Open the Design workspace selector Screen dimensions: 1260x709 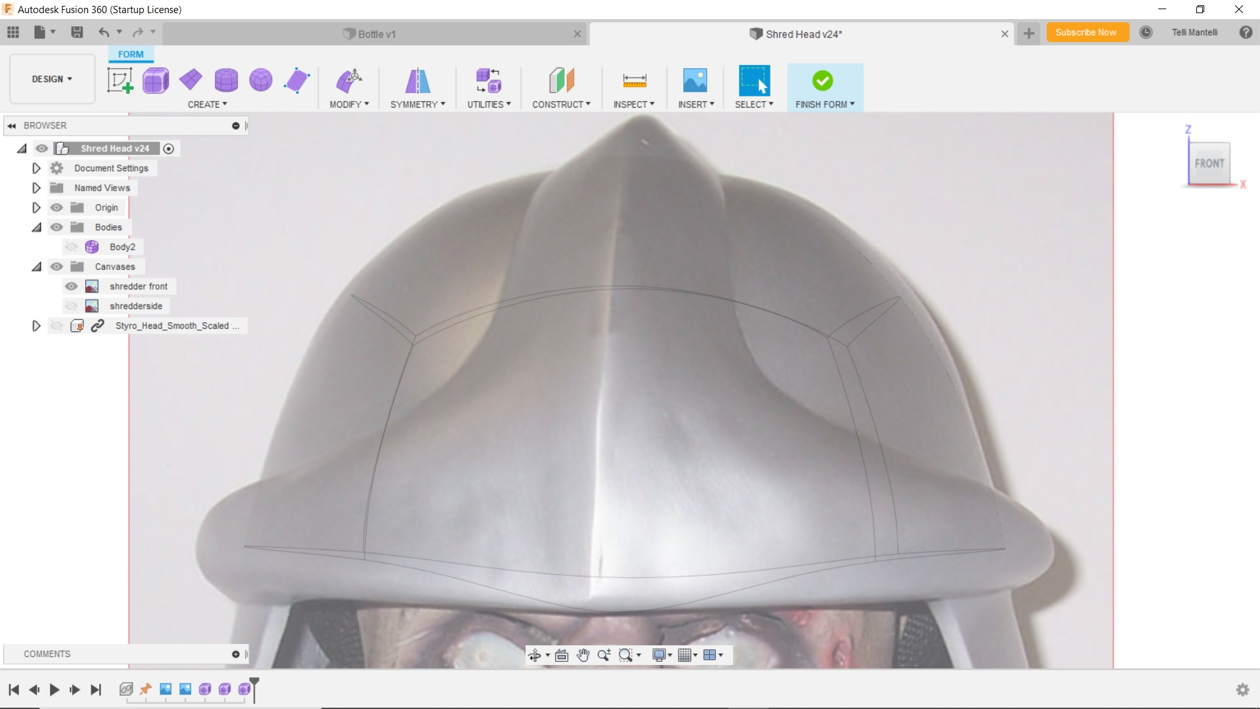pyautogui.click(x=51, y=79)
